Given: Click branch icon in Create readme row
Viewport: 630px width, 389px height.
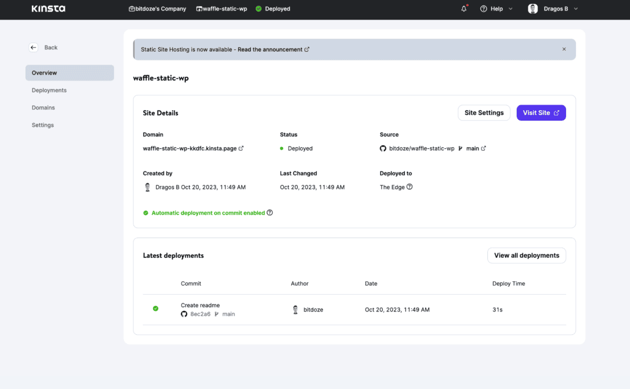Looking at the screenshot, I should [217, 315].
